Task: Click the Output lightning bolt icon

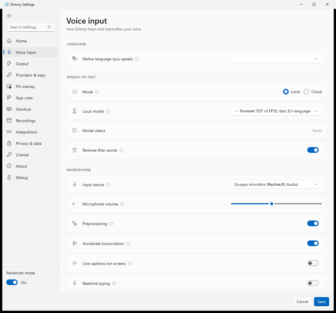Action: (x=9, y=63)
